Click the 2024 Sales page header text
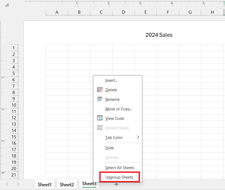 click(159, 35)
